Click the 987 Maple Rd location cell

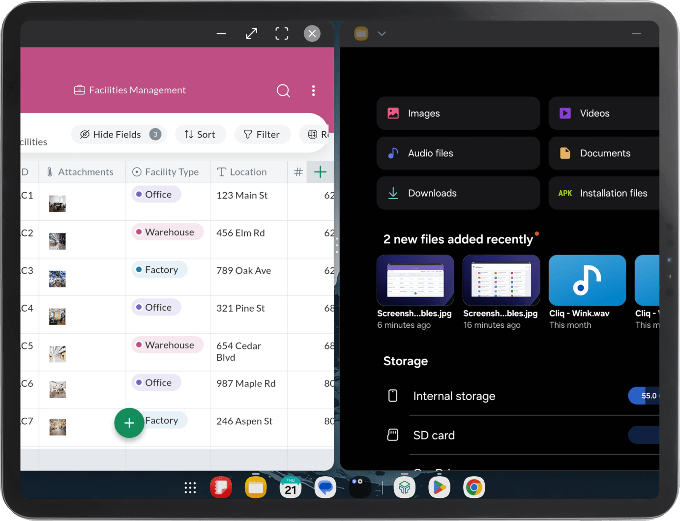[249, 390]
